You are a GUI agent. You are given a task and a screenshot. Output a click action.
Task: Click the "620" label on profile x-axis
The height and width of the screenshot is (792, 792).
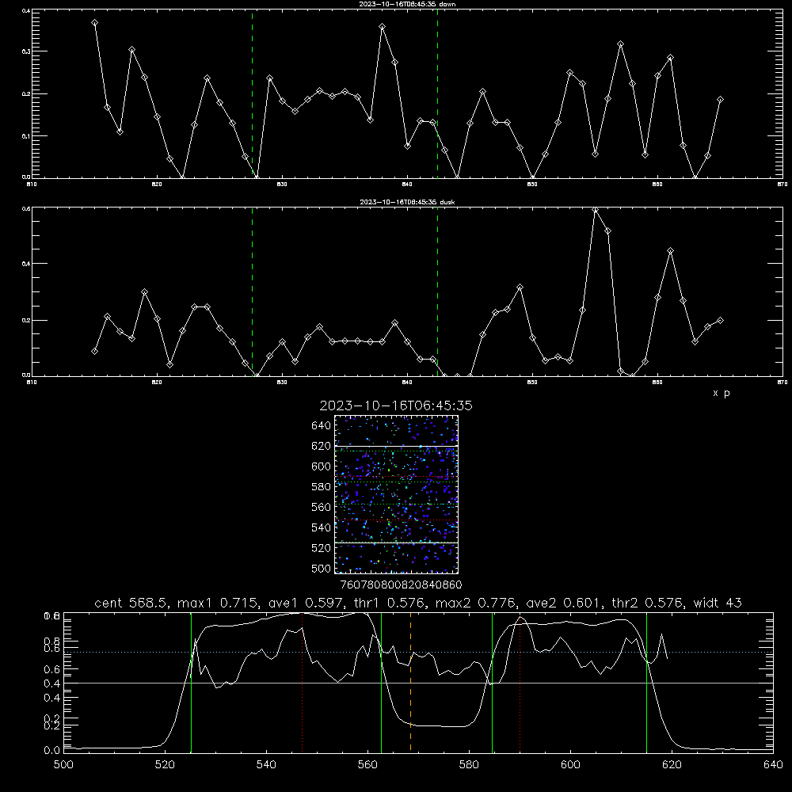tap(672, 765)
